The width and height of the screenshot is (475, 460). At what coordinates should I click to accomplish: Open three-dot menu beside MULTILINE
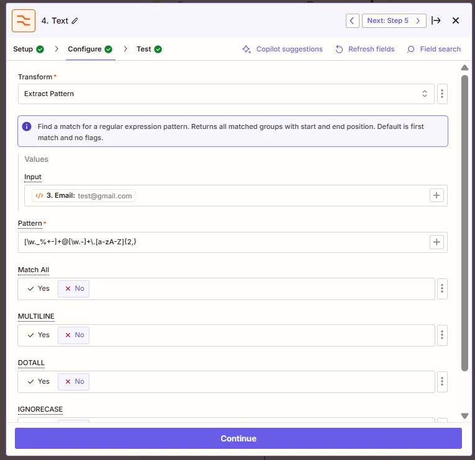coord(442,335)
